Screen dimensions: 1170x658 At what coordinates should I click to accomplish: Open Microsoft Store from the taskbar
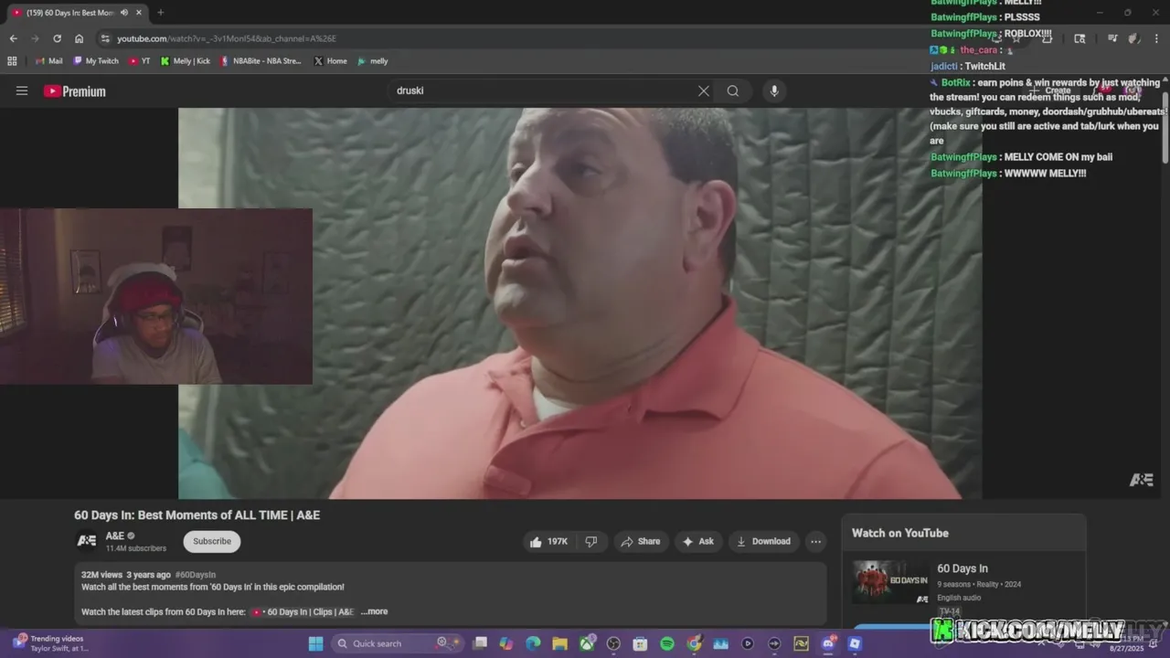click(x=640, y=643)
